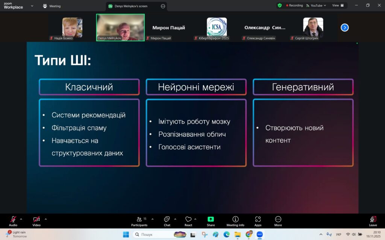Select Denys Melnykov's video thumbnail
385x240 pixels.
(x=120, y=27)
